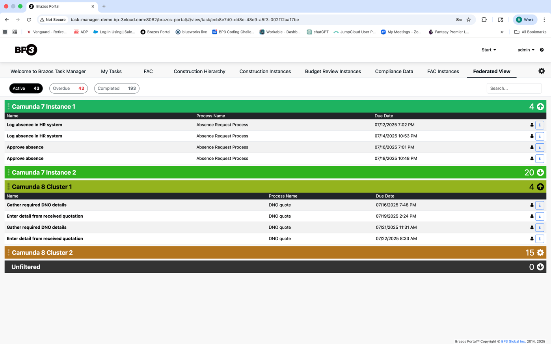This screenshot has height=344, width=551.
Task: Switch to the My Tasks tab
Action: pyautogui.click(x=111, y=71)
